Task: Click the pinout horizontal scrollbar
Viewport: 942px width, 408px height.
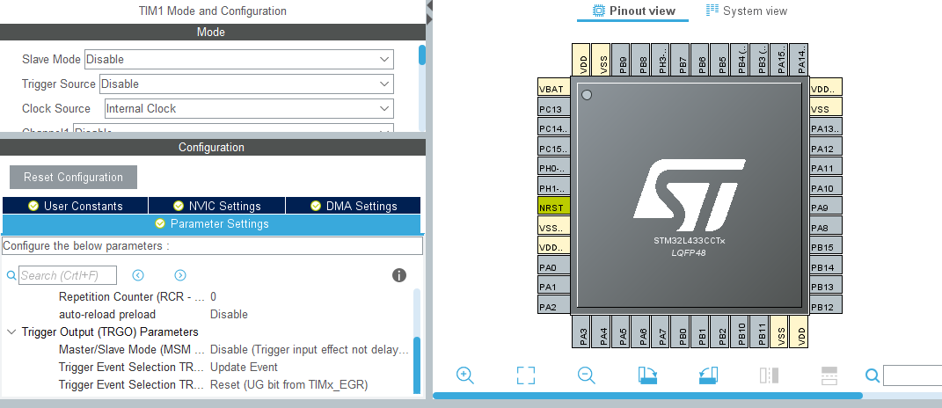Action: click(647, 396)
